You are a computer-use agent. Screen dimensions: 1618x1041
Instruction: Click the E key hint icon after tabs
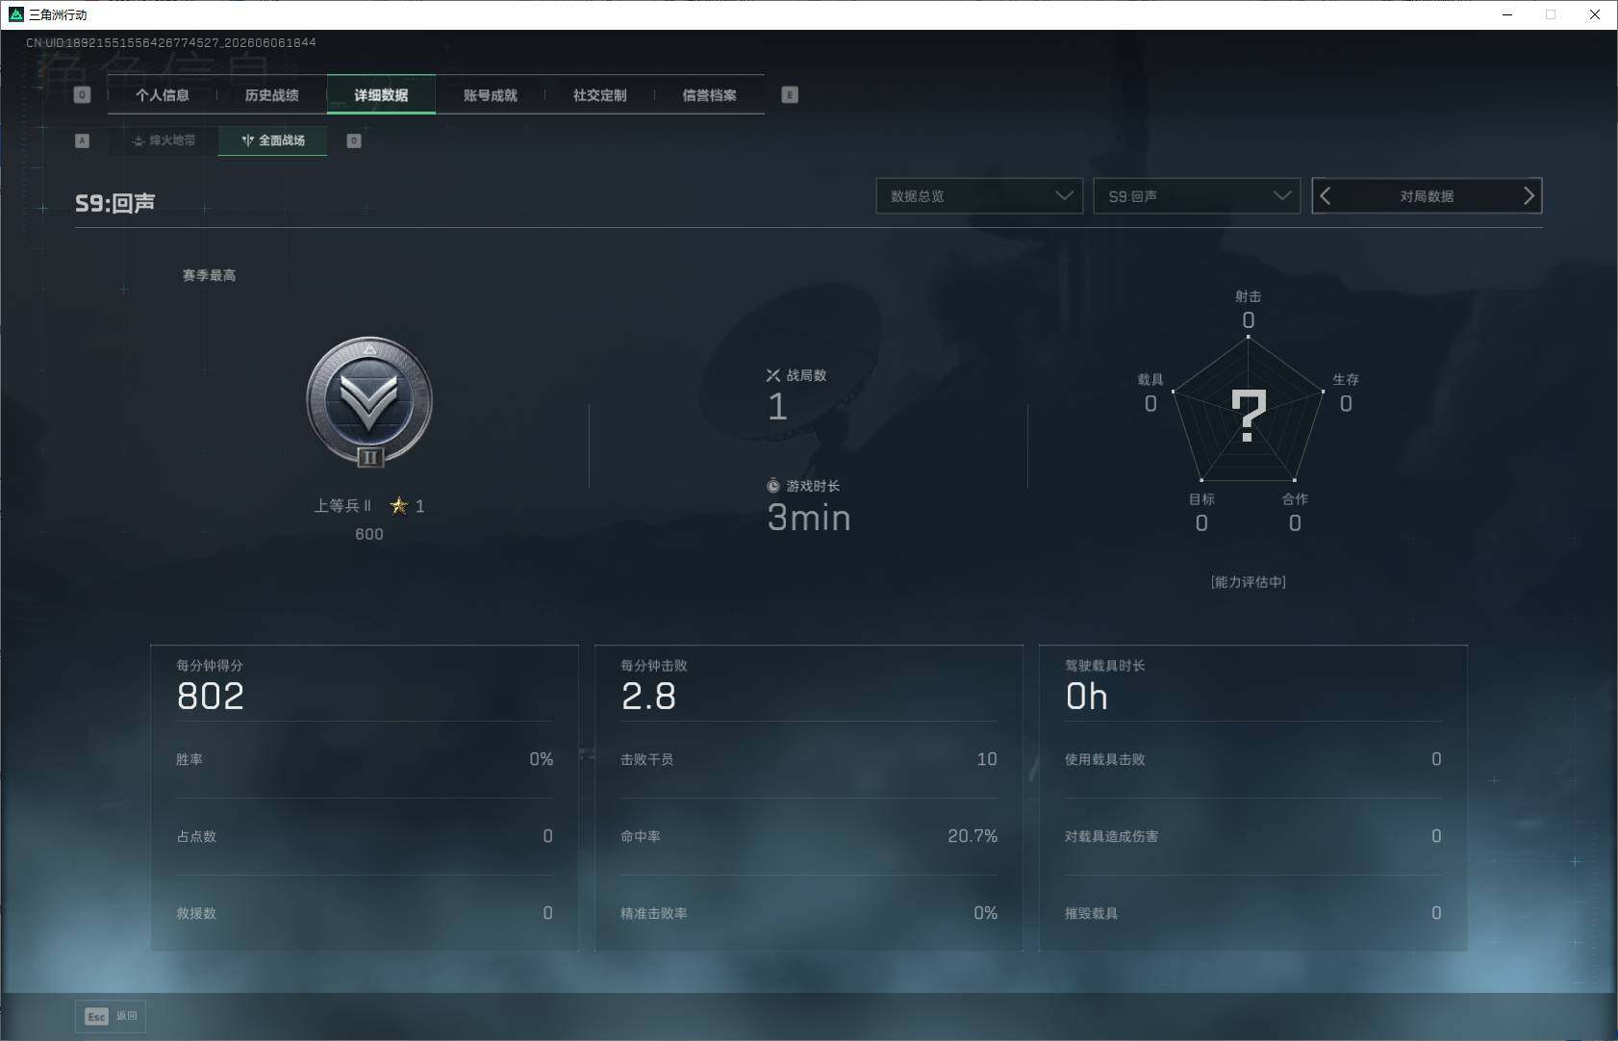pyautogui.click(x=790, y=95)
